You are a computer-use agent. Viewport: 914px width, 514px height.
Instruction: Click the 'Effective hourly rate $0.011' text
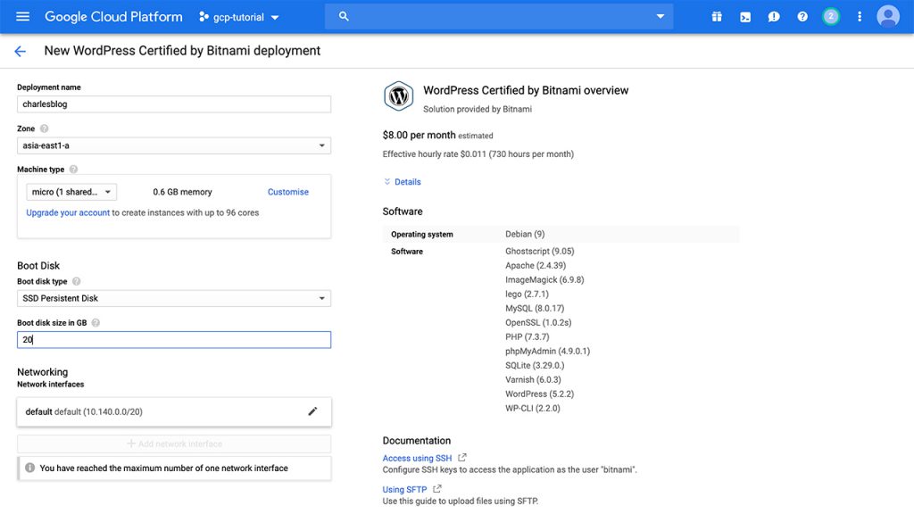point(435,154)
